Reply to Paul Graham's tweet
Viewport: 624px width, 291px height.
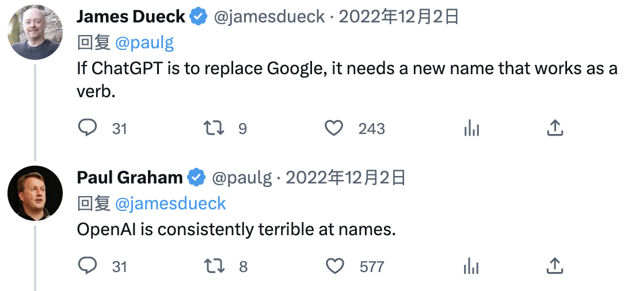[87, 266]
